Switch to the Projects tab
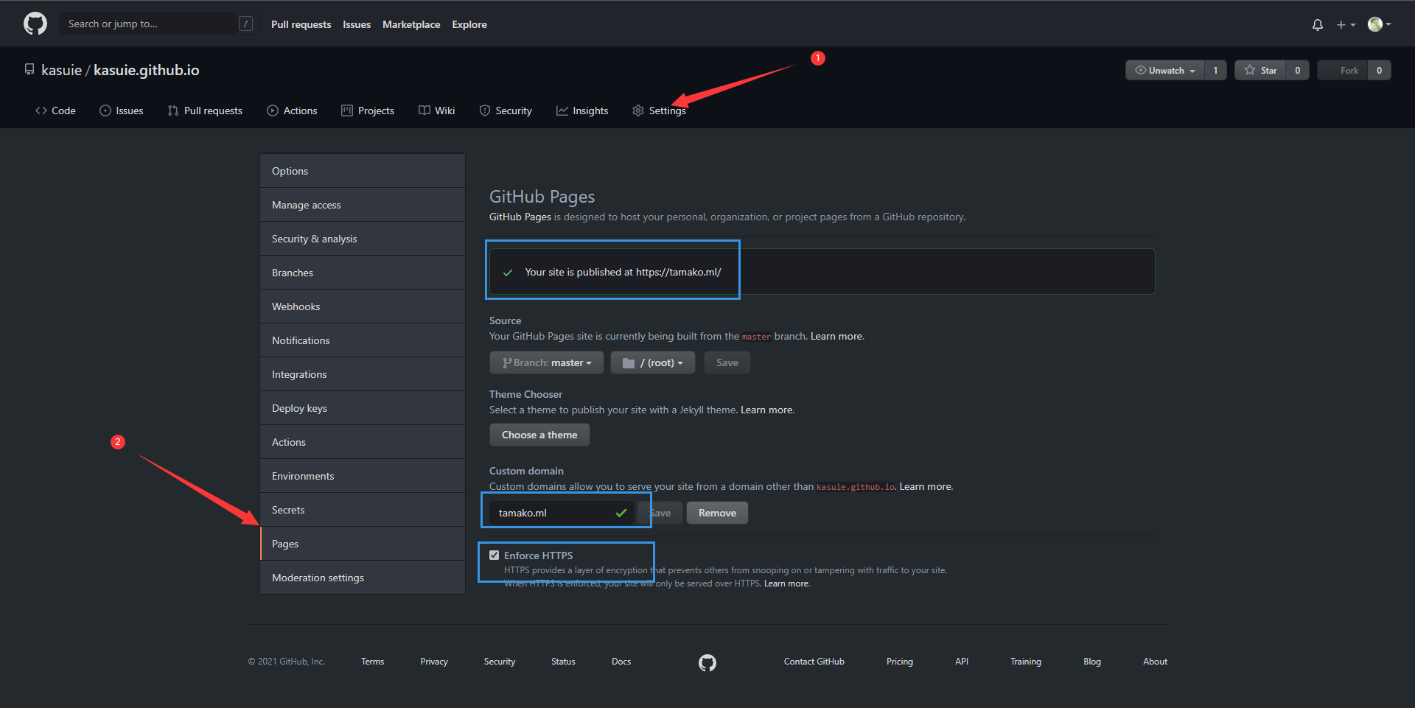The height and width of the screenshot is (708, 1415). click(368, 111)
